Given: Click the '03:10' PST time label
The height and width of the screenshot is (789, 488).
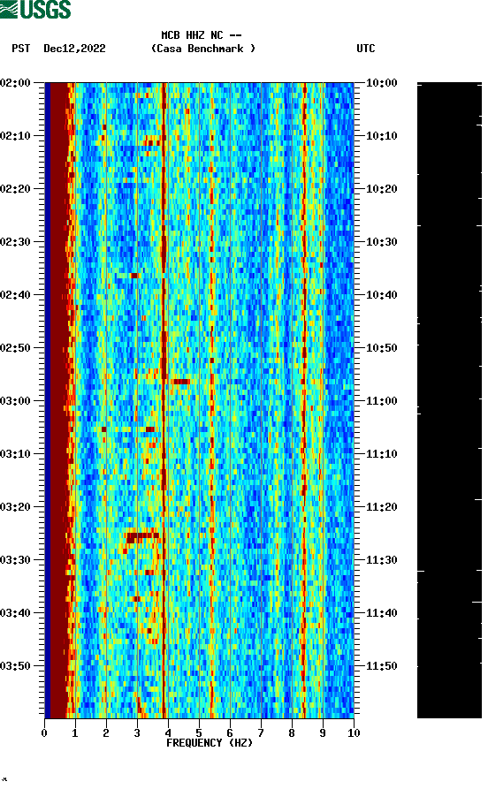Looking at the screenshot, I should pos(15,454).
